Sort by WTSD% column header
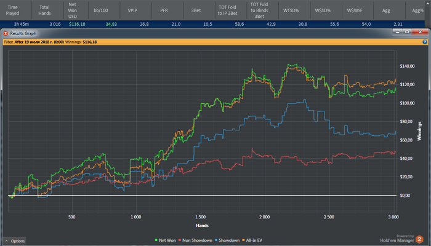This screenshot has height=246, width=431. pos(291,10)
